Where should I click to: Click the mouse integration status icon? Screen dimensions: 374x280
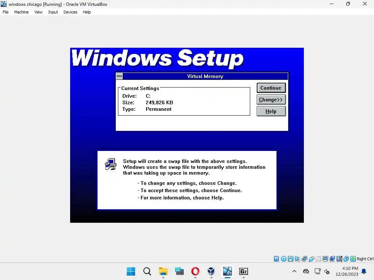click(x=346, y=259)
